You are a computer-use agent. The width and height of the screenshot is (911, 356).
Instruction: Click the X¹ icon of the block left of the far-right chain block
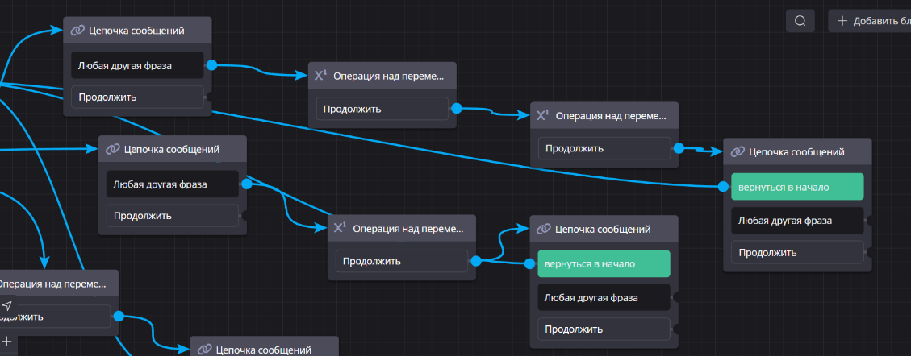coord(543,116)
